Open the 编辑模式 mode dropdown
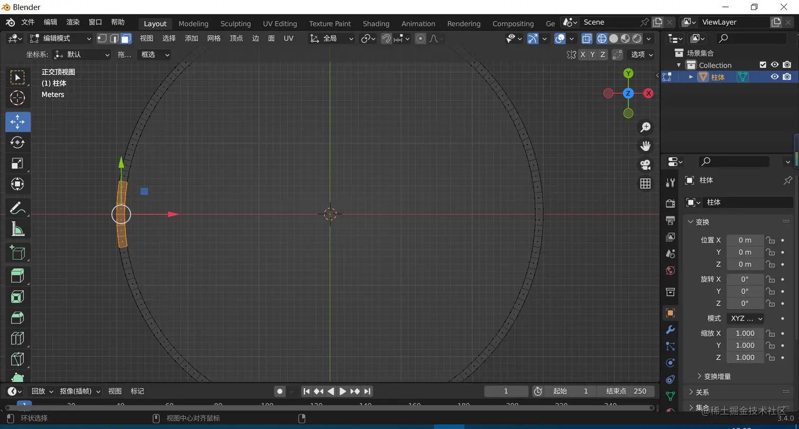Image resolution: width=799 pixels, height=429 pixels. [61, 39]
